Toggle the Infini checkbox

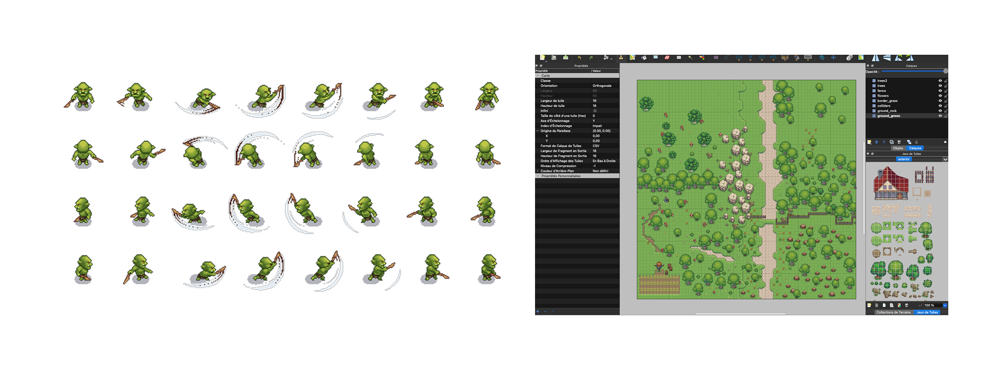point(594,111)
